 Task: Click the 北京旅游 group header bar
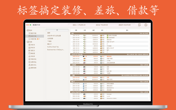point(110,65)
